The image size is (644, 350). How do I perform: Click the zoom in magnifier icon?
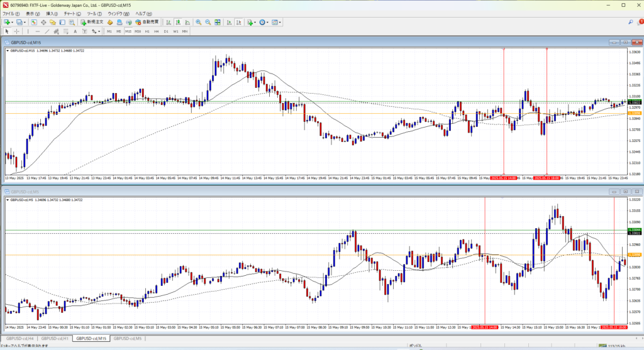click(x=198, y=22)
